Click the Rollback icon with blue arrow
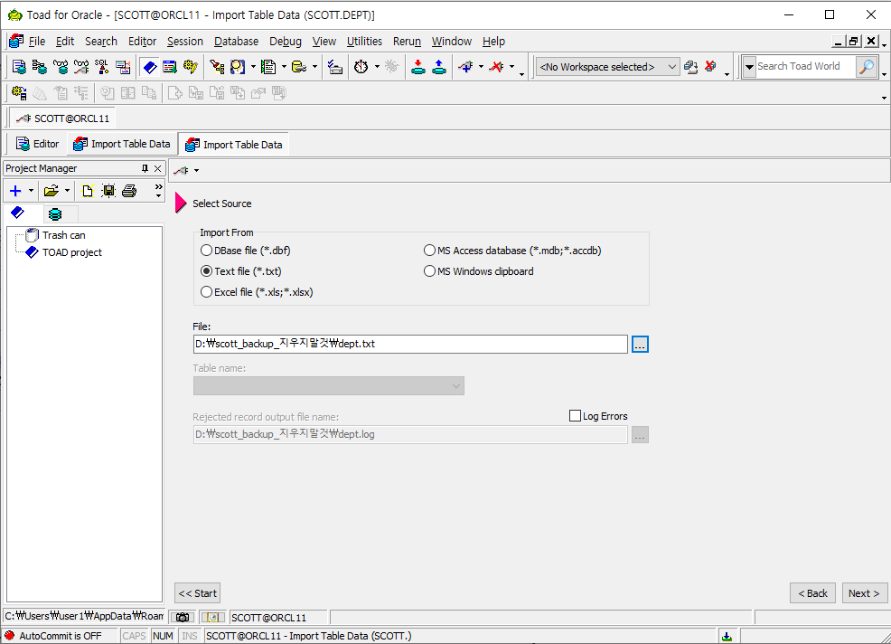The width and height of the screenshot is (891, 644). [439, 67]
